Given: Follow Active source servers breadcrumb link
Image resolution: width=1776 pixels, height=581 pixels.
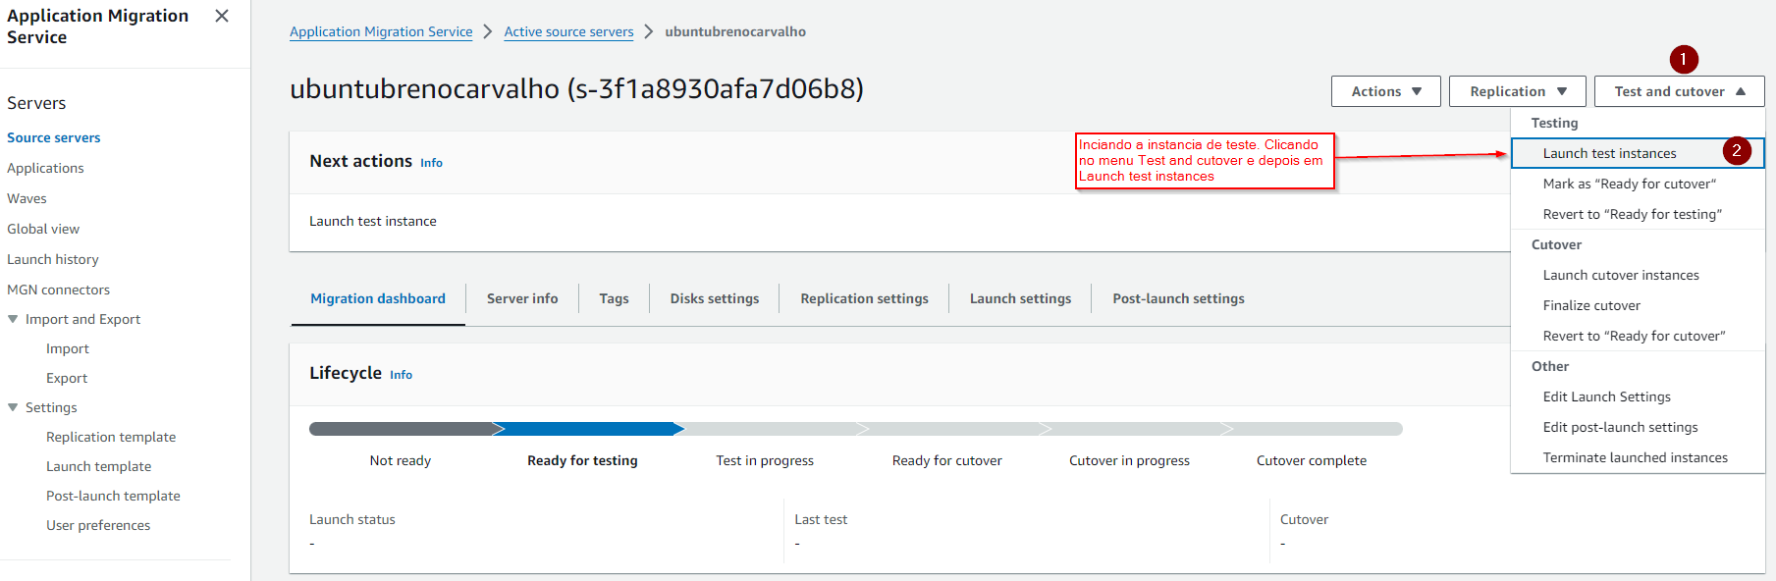Looking at the screenshot, I should coord(568,31).
